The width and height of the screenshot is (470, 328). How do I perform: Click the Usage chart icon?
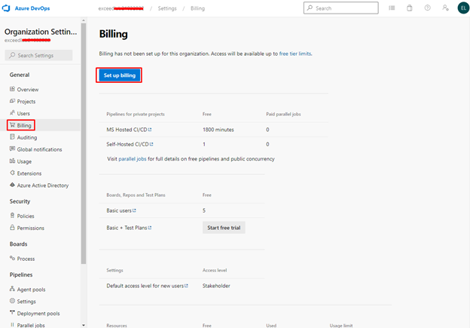[12, 161]
